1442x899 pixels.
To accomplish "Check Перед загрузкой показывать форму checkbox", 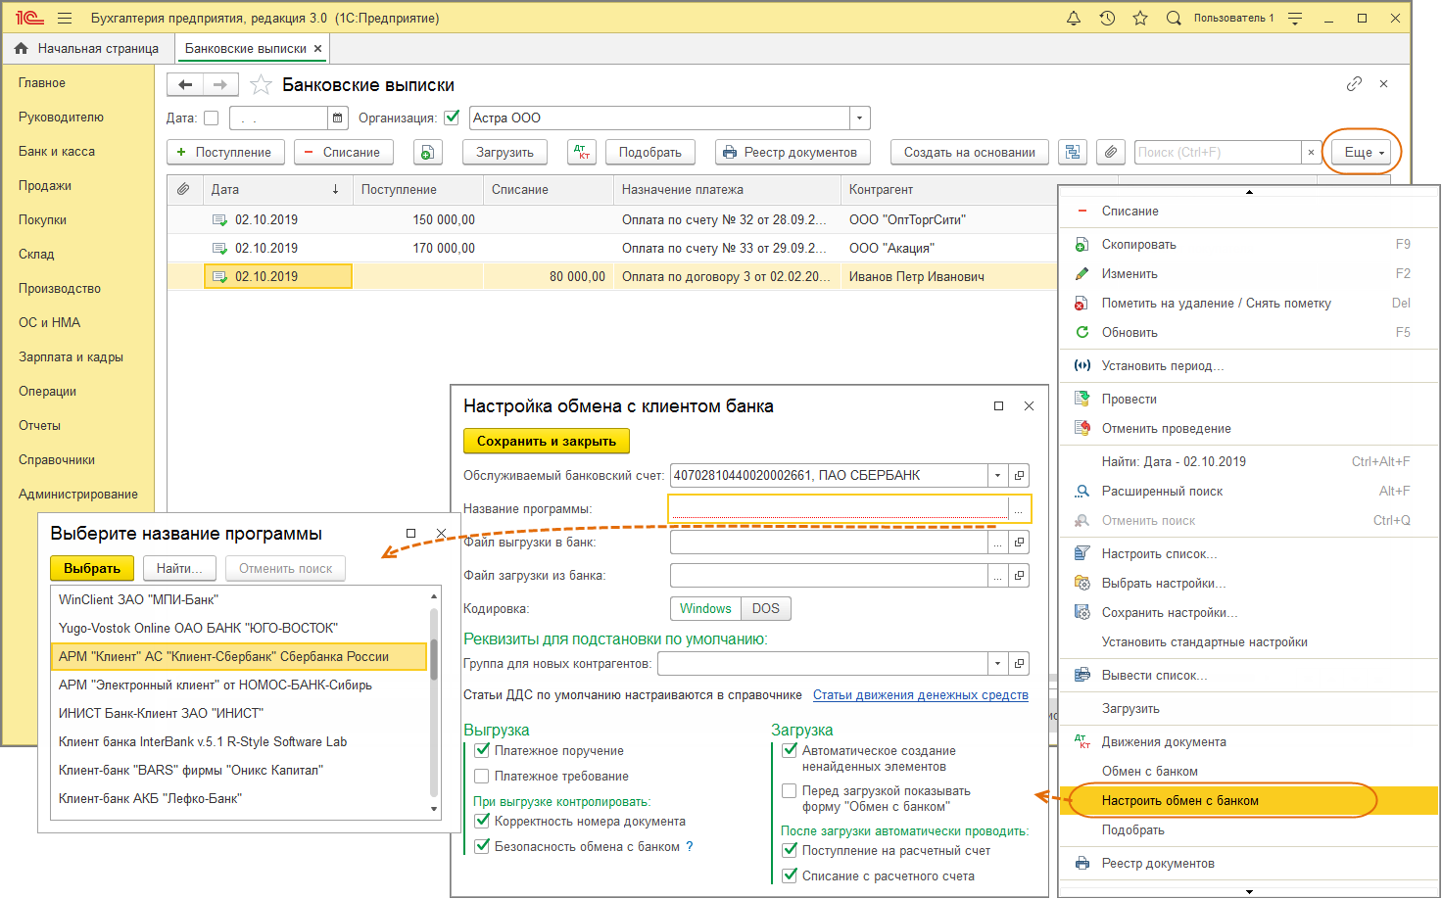I will pos(790,790).
